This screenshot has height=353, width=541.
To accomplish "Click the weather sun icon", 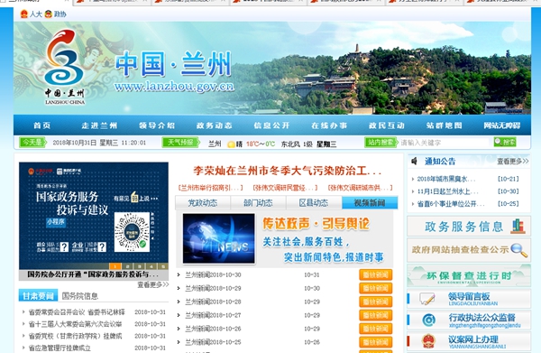I will click(x=231, y=144).
